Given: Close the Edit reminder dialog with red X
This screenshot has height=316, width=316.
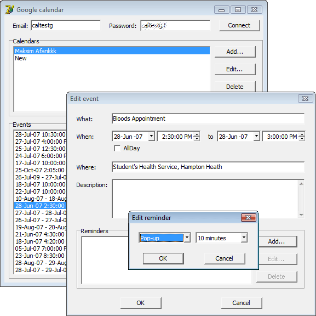Looking at the screenshot, I should (248, 217).
